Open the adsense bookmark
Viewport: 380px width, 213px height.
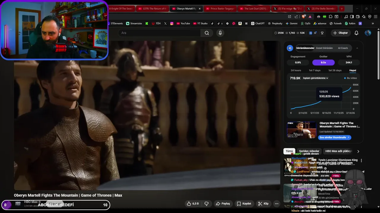coord(320,23)
